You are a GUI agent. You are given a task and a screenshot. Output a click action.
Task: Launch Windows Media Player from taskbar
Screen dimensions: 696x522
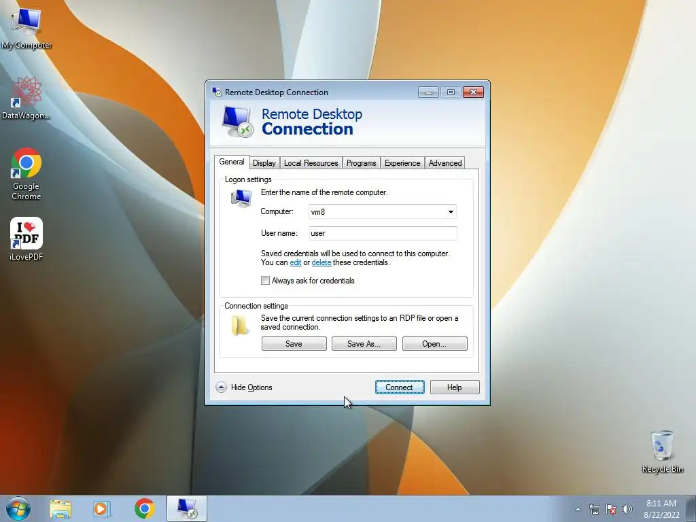click(102, 508)
